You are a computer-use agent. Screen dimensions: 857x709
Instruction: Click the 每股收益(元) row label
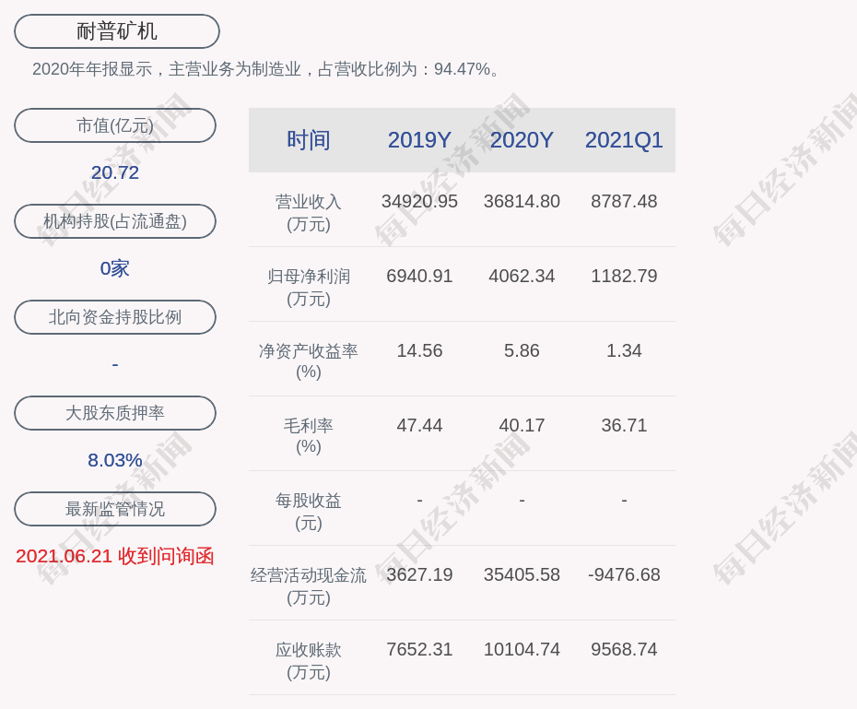[309, 512]
